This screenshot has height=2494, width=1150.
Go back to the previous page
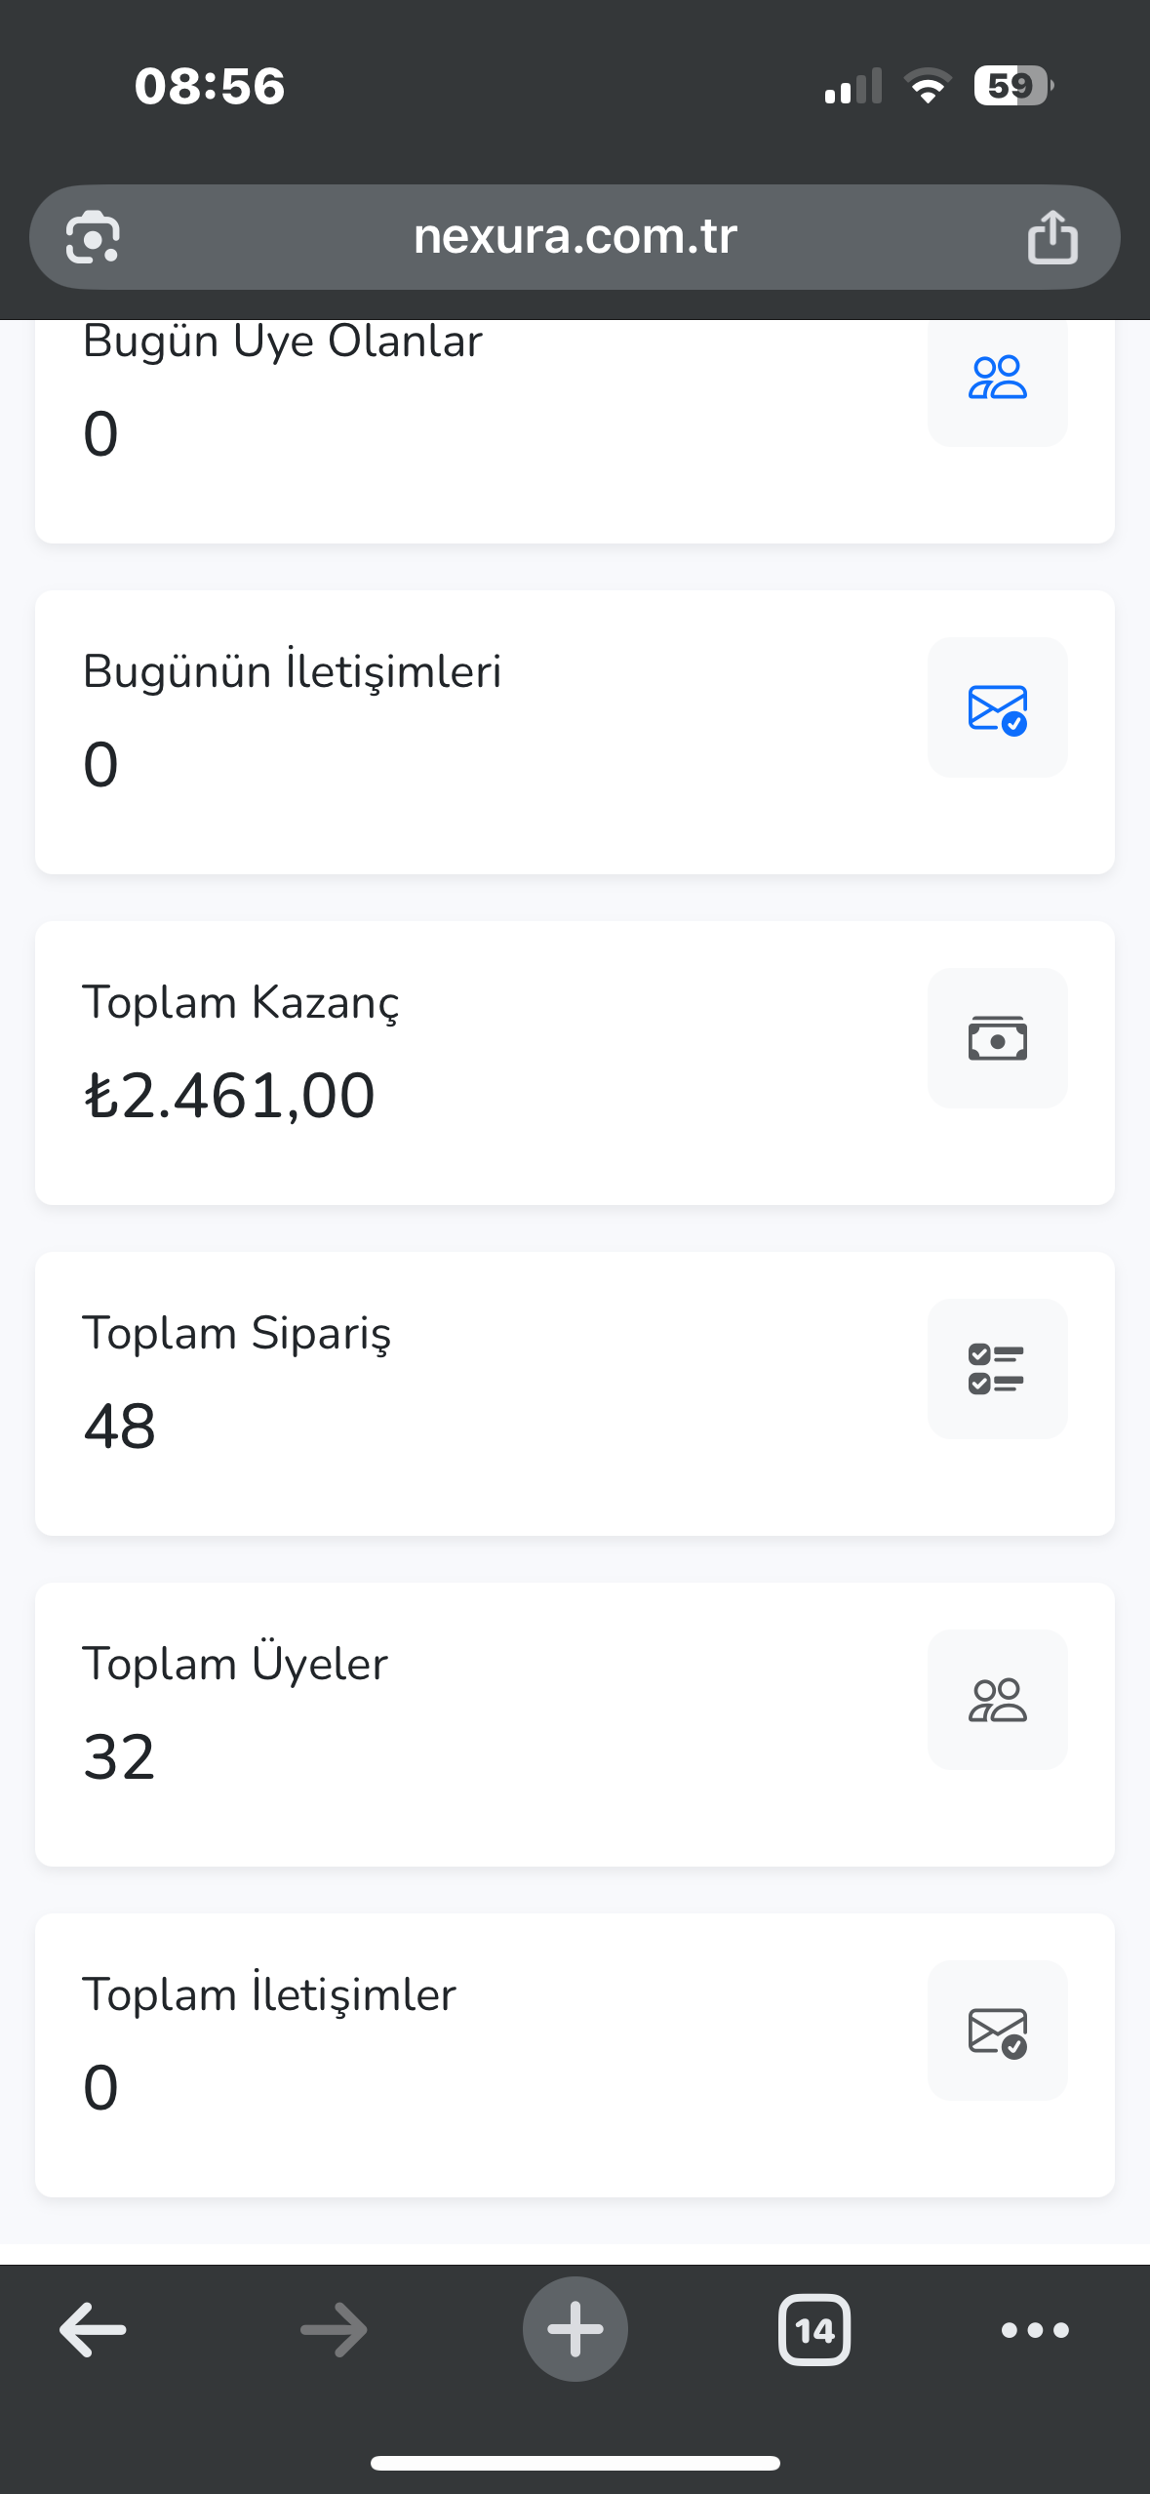93,2330
